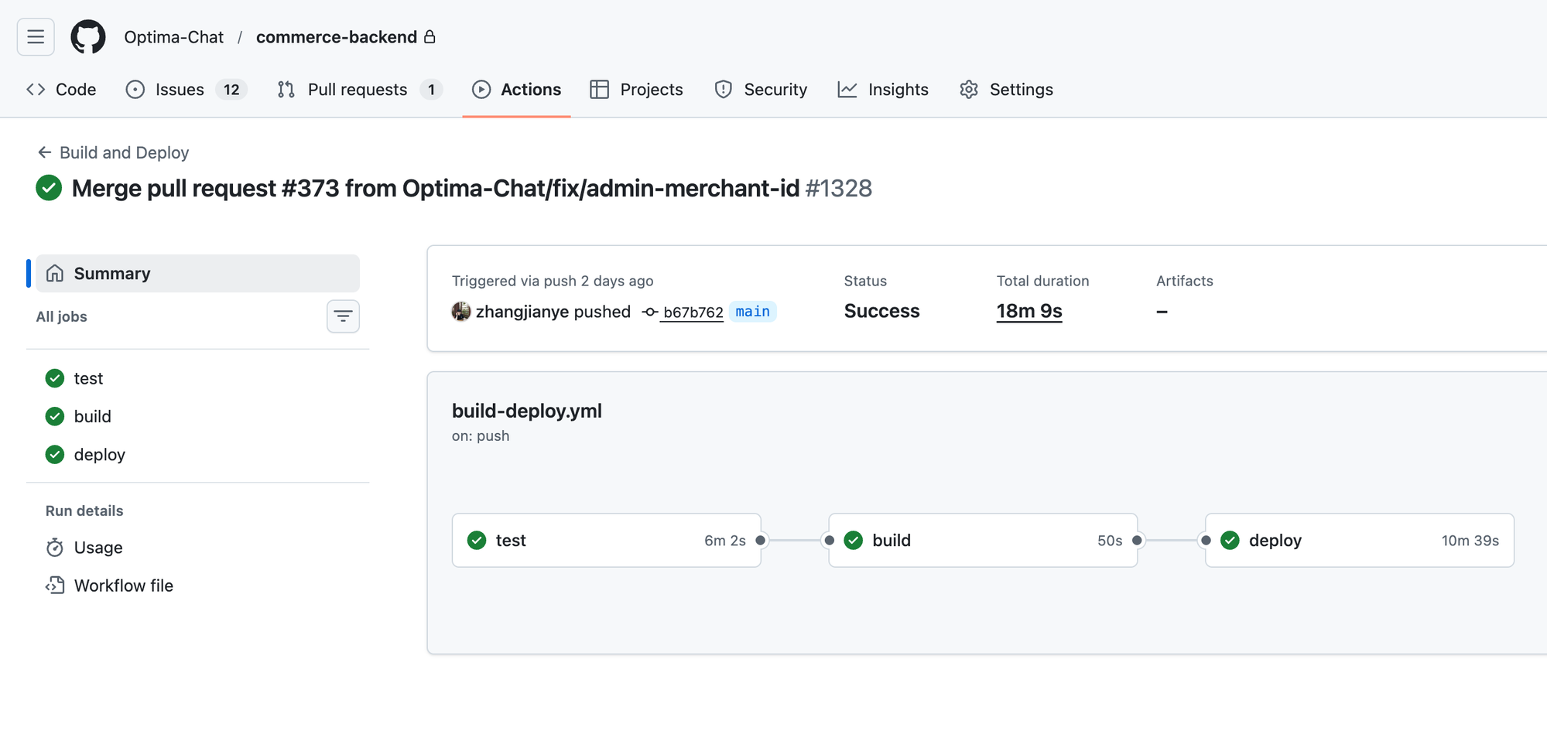Click the 6m 2s test duration
This screenshot has width=1547, height=741.
[x=725, y=541]
